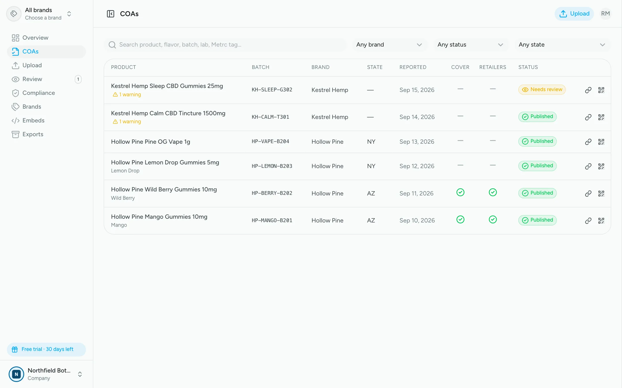Image resolution: width=622 pixels, height=388 pixels.
Task: Open QR code for KH-CALM-T301 row
Action: coord(601,117)
